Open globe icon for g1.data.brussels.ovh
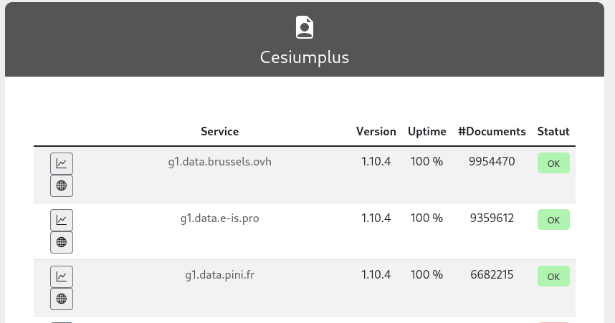 pyautogui.click(x=62, y=185)
